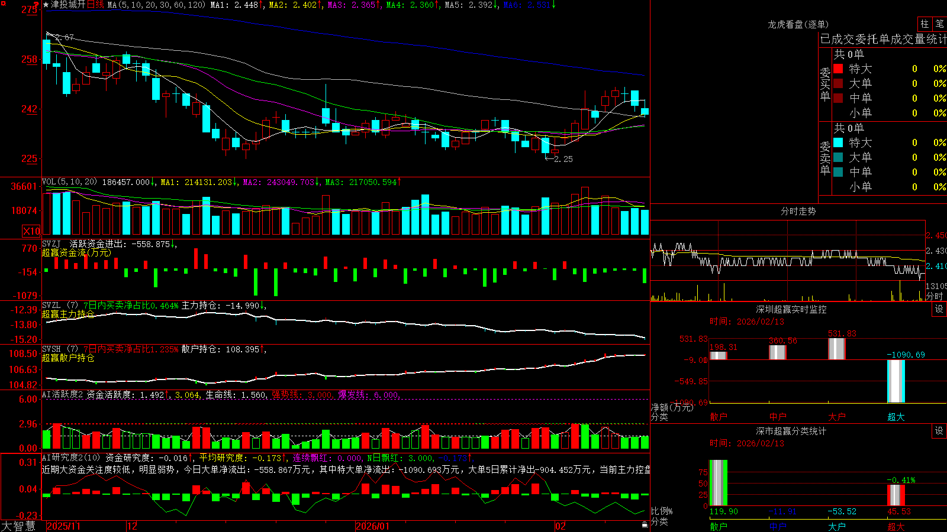Click the 时间: 2026/02/13 under 实时监控
947x532 pixels.
pos(747,322)
